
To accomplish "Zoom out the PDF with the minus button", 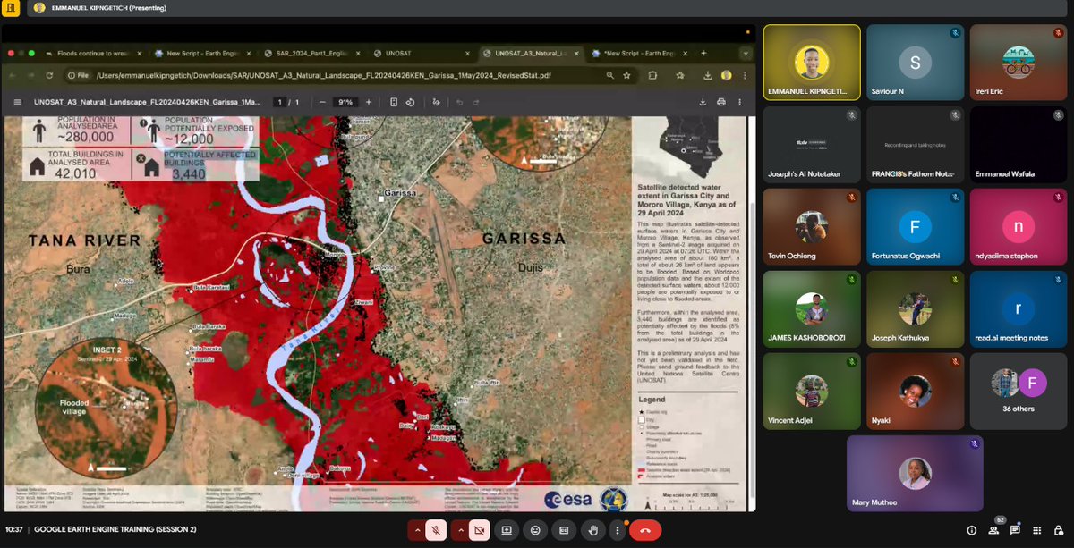I will (x=322, y=102).
